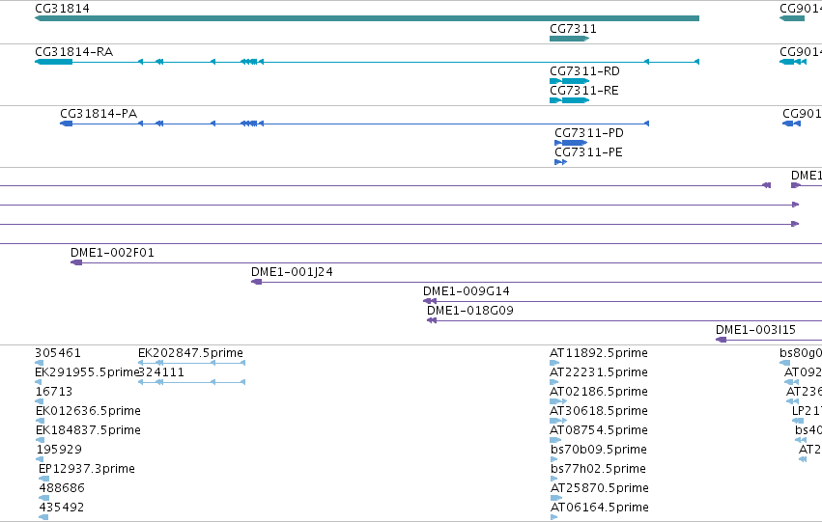Click the 324111 feature label
822x522 pixels.
[x=161, y=372]
